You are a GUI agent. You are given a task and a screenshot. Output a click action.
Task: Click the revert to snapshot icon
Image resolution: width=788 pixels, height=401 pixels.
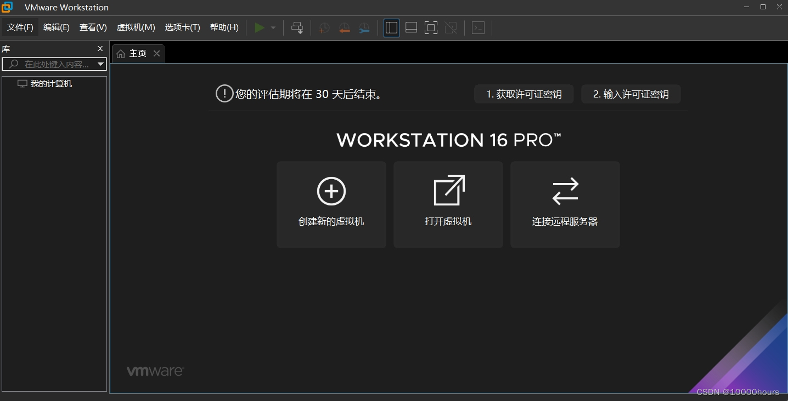click(344, 27)
